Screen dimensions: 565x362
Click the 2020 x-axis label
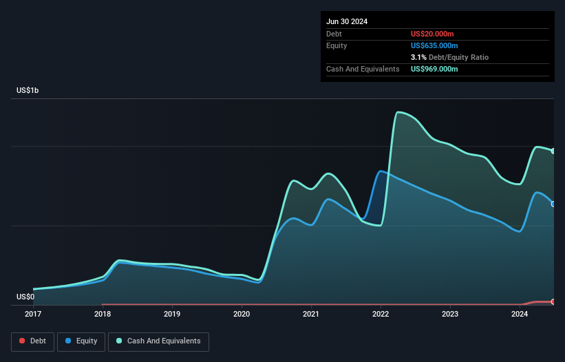tap(242, 314)
